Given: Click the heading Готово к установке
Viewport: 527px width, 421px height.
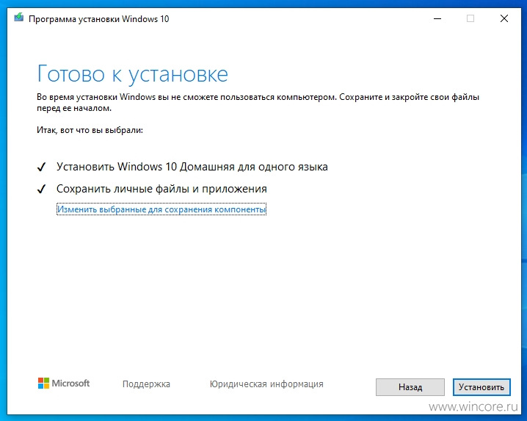Looking at the screenshot, I should [132, 74].
